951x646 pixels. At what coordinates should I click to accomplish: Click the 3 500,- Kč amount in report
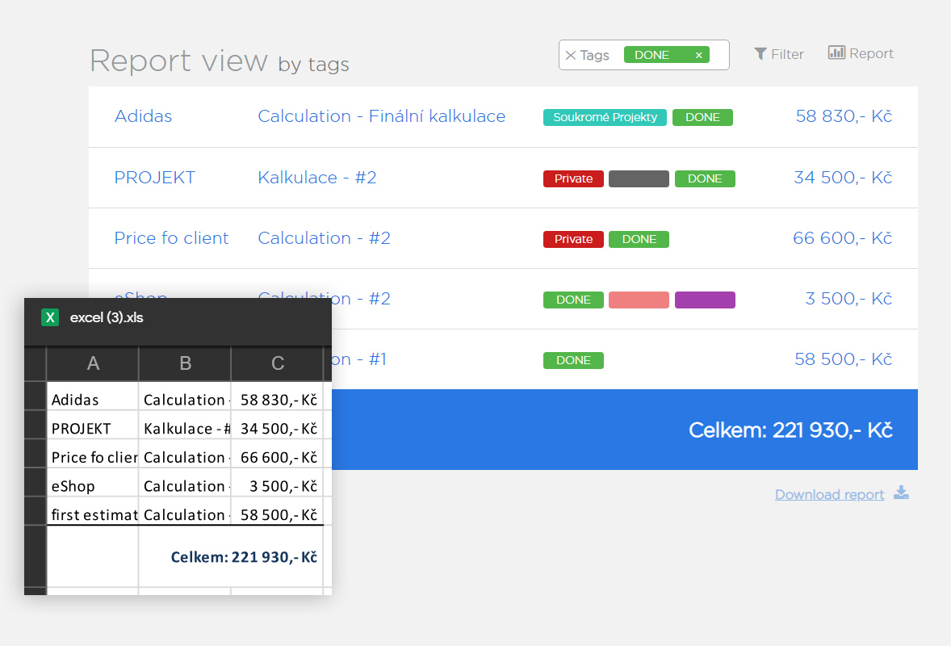[x=848, y=299]
